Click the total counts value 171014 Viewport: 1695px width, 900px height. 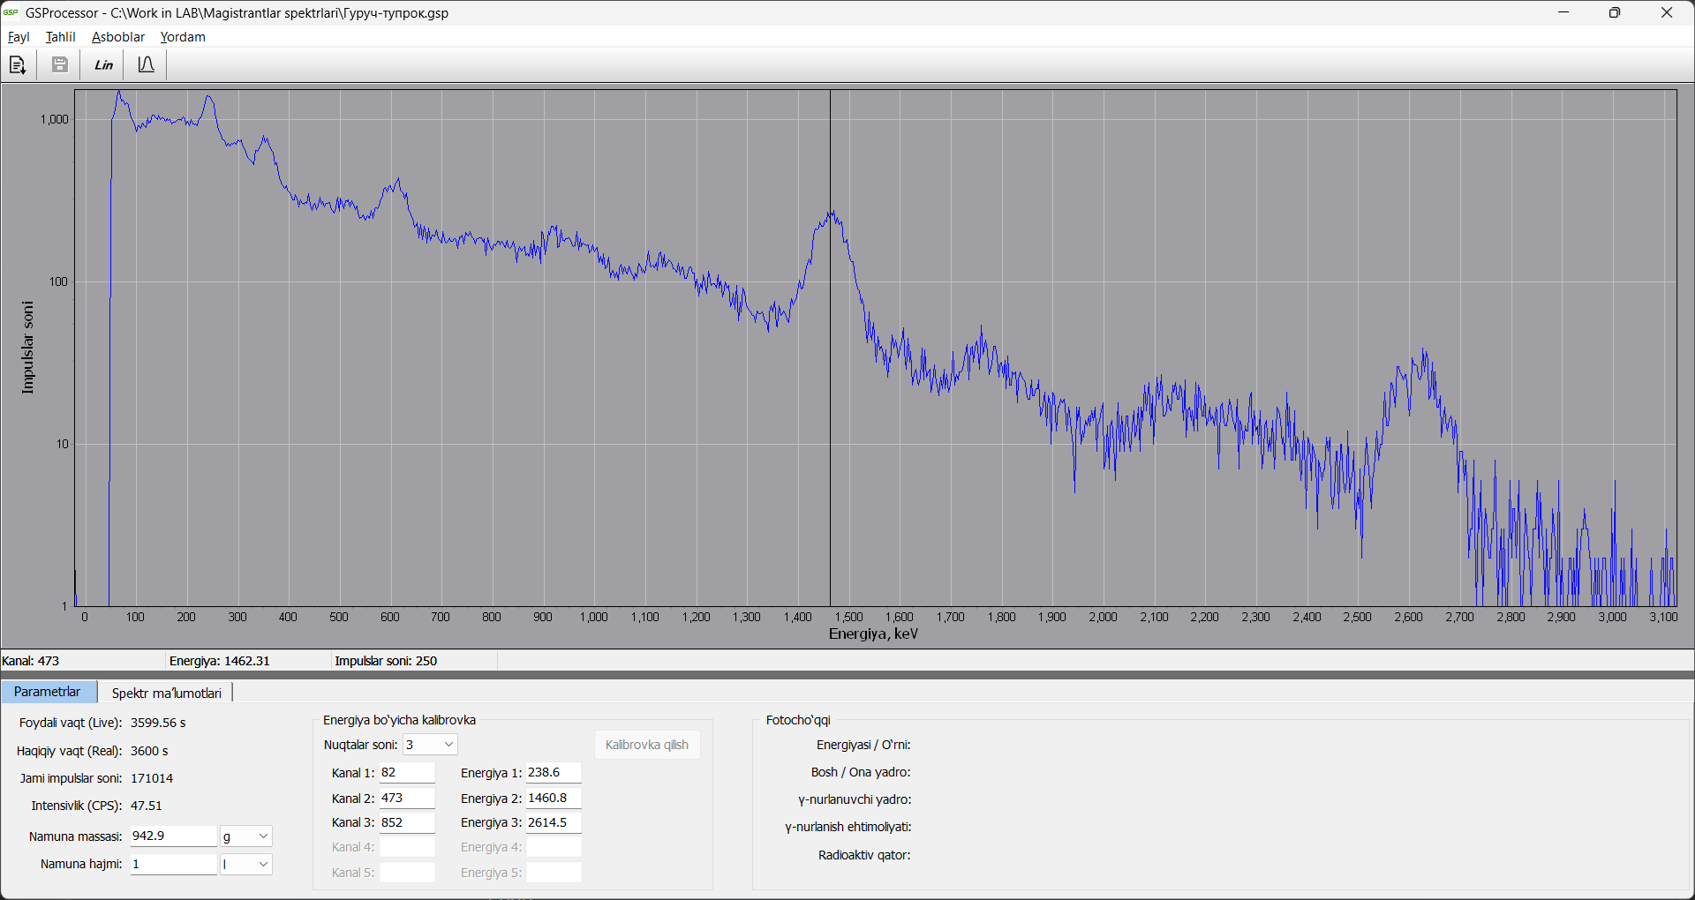click(x=152, y=778)
